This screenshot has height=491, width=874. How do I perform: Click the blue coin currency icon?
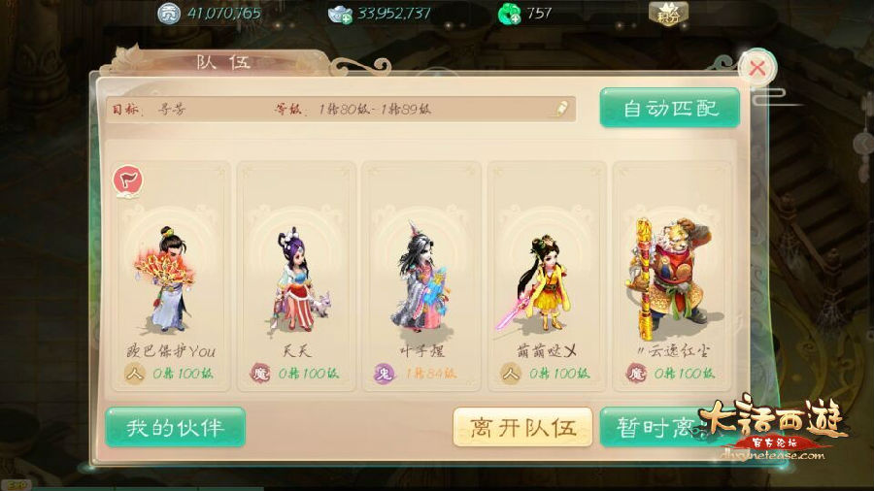pos(168,13)
